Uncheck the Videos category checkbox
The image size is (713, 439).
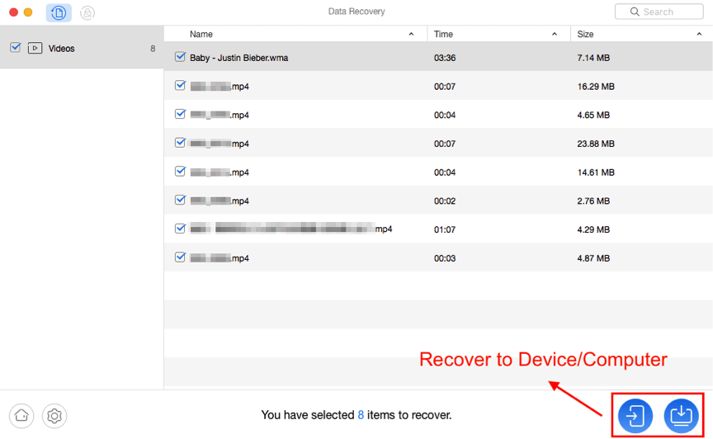point(16,47)
